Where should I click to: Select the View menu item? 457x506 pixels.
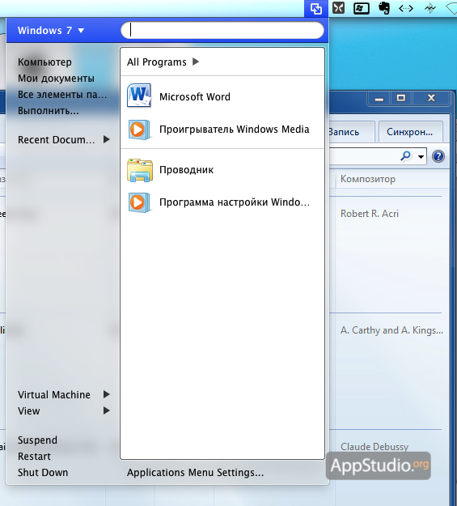(x=64, y=410)
